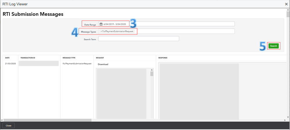This screenshot has width=290, height=130.
Task: Download the request for 21/03/2020
Action: 103,64
